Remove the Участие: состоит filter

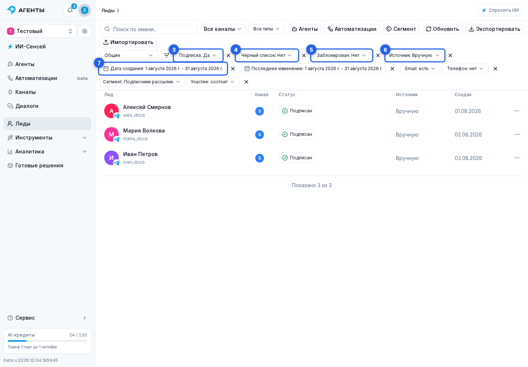246,82
